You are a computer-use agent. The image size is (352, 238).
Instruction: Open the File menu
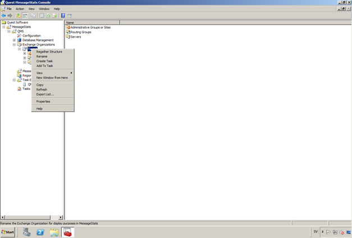pos(9,9)
